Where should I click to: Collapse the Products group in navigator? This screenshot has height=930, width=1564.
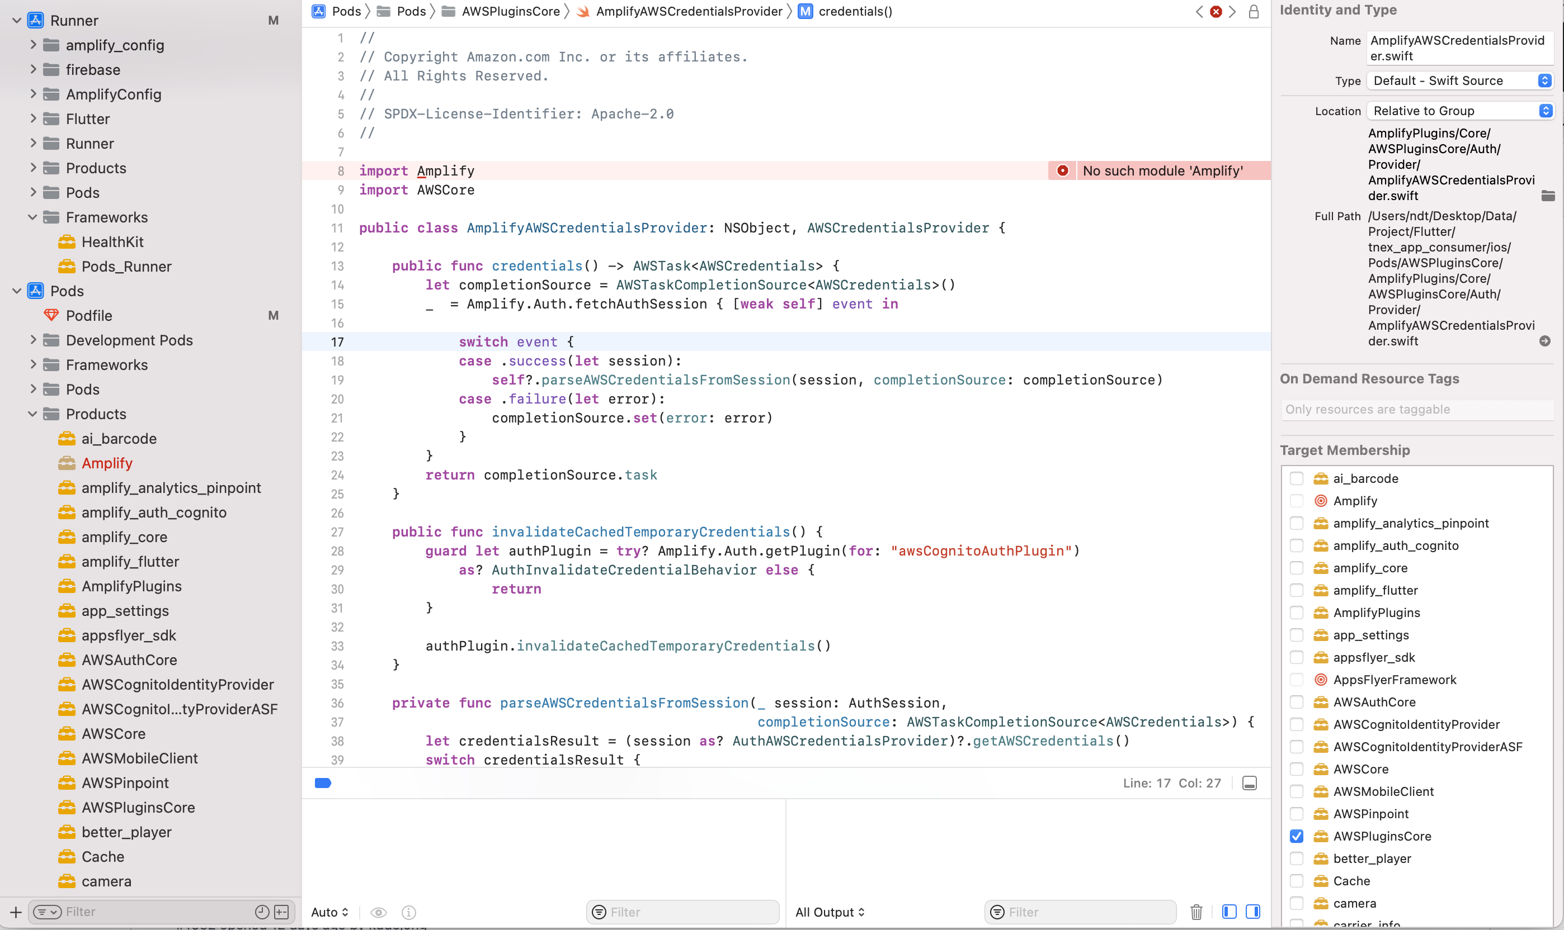point(32,414)
